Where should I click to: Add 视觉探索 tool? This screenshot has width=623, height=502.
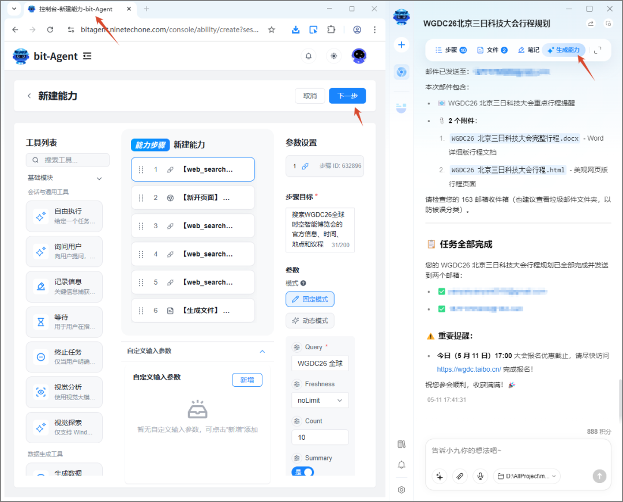pyautogui.click(x=65, y=428)
